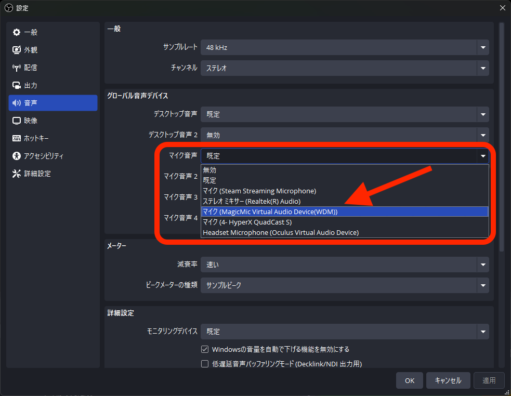Click the 適用 apply button
The image size is (511, 396).
tap(489, 380)
